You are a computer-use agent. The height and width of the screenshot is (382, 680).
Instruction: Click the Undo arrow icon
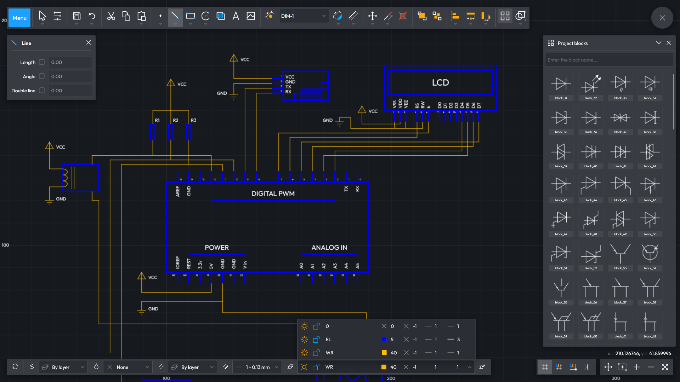click(92, 16)
